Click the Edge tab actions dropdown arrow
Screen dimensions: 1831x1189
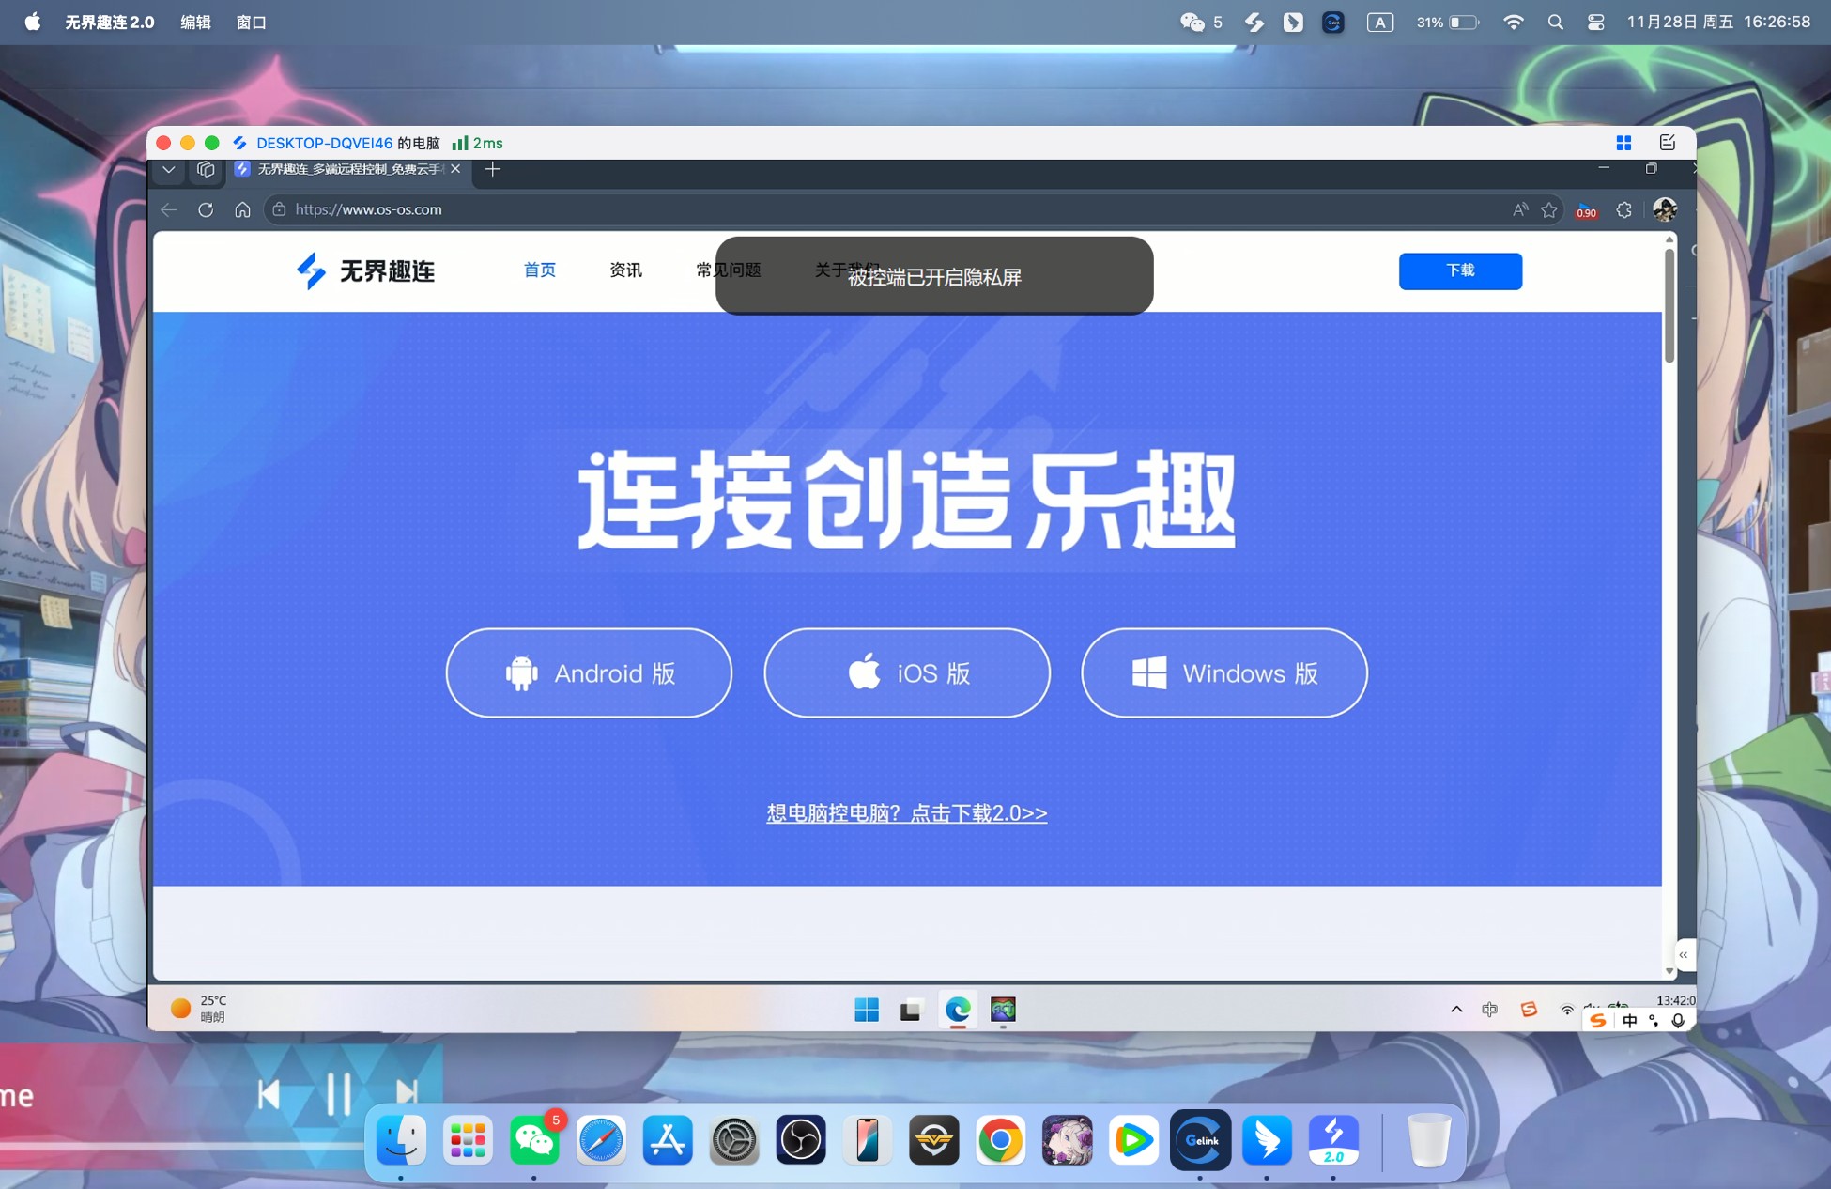tap(169, 169)
